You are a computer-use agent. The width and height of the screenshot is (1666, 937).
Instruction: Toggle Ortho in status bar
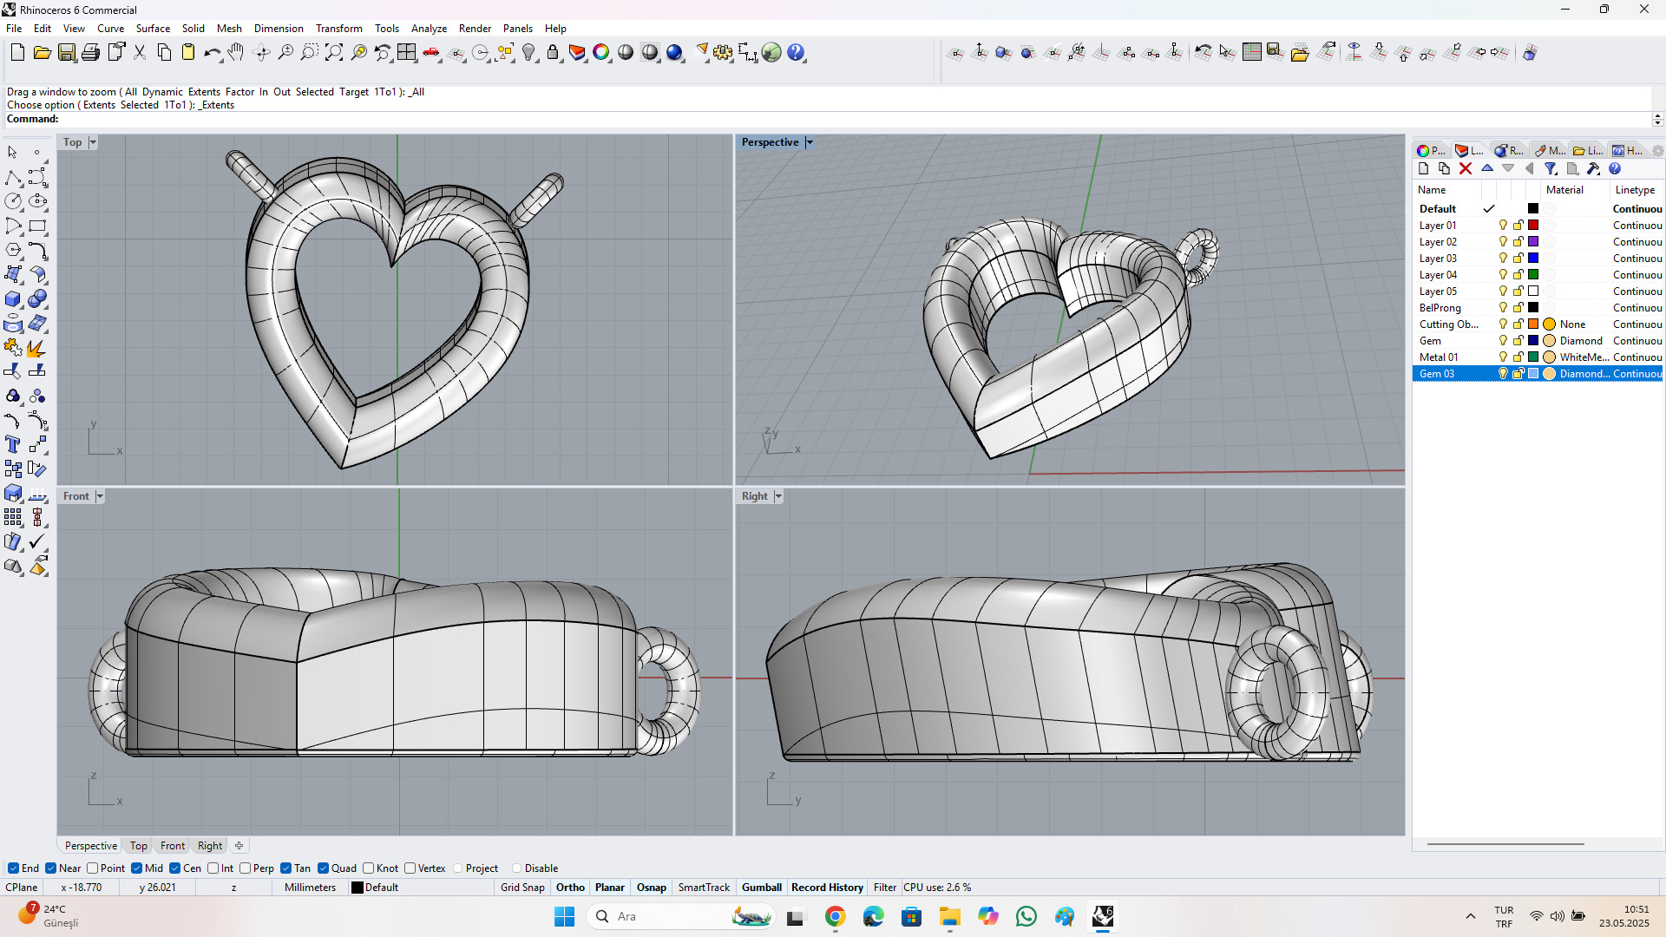coord(570,888)
